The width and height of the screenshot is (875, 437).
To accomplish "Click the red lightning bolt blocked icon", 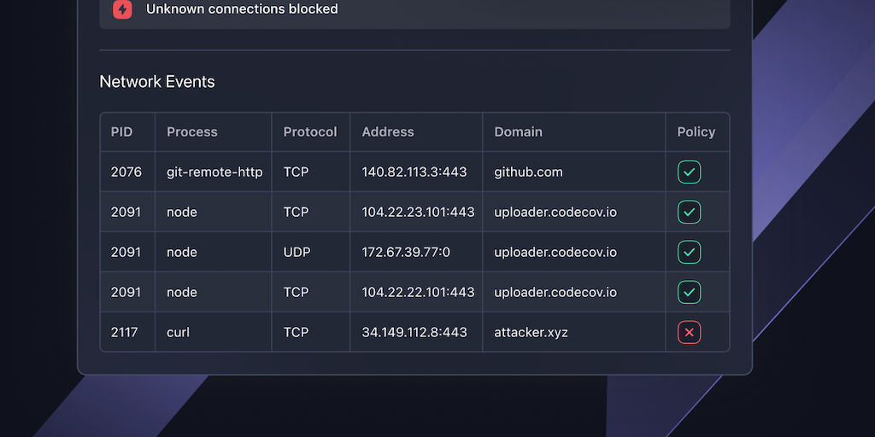I will [x=123, y=9].
